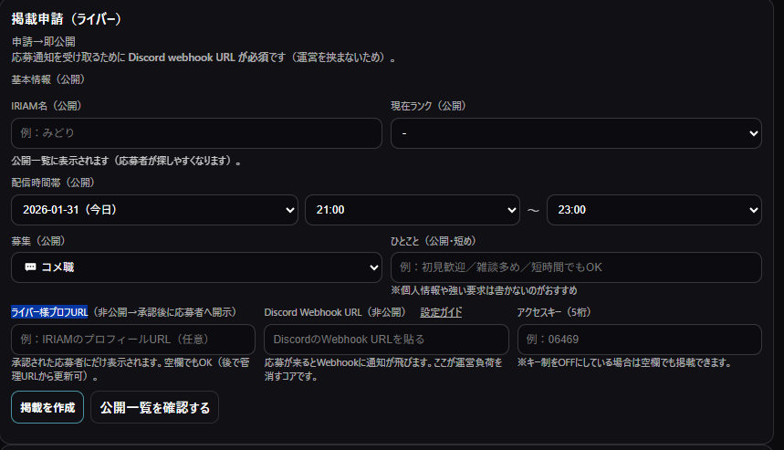Viewport: 784px width, 450px height.
Task: Open the start time dropdown showing 21:00
Action: 412,209
